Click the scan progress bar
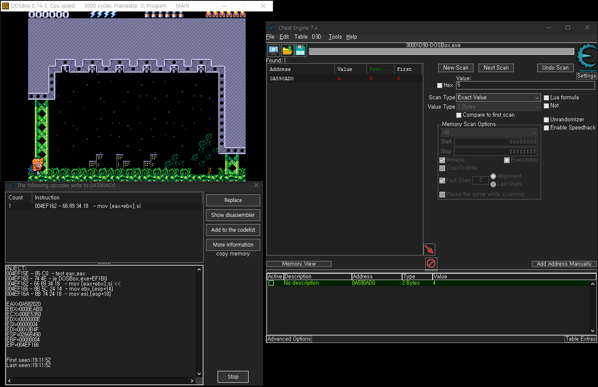The image size is (598, 387). 441,51
